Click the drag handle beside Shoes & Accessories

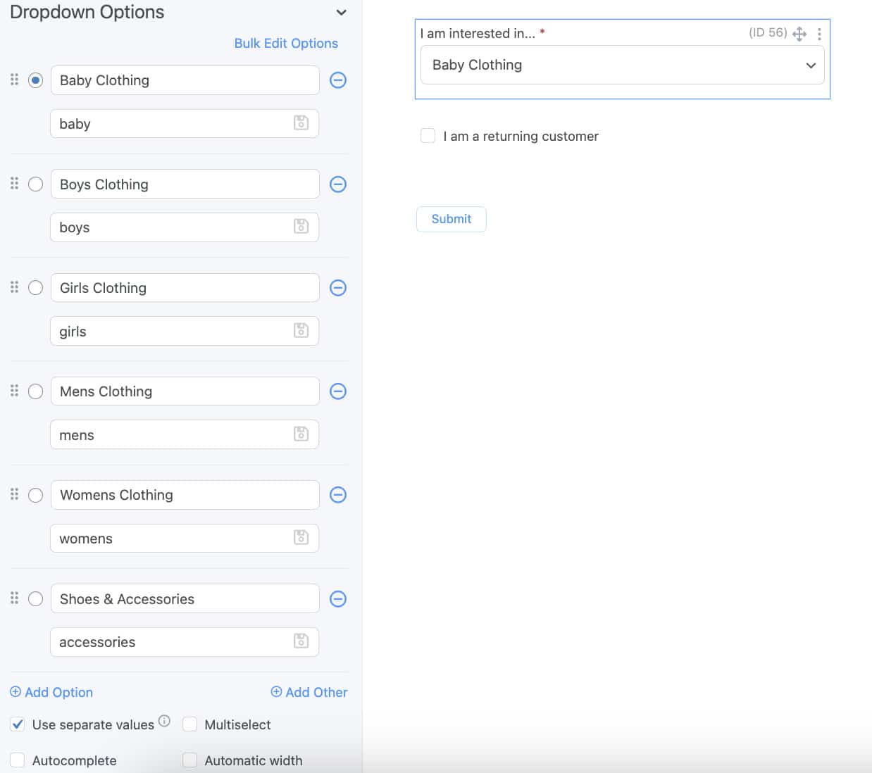tap(14, 598)
